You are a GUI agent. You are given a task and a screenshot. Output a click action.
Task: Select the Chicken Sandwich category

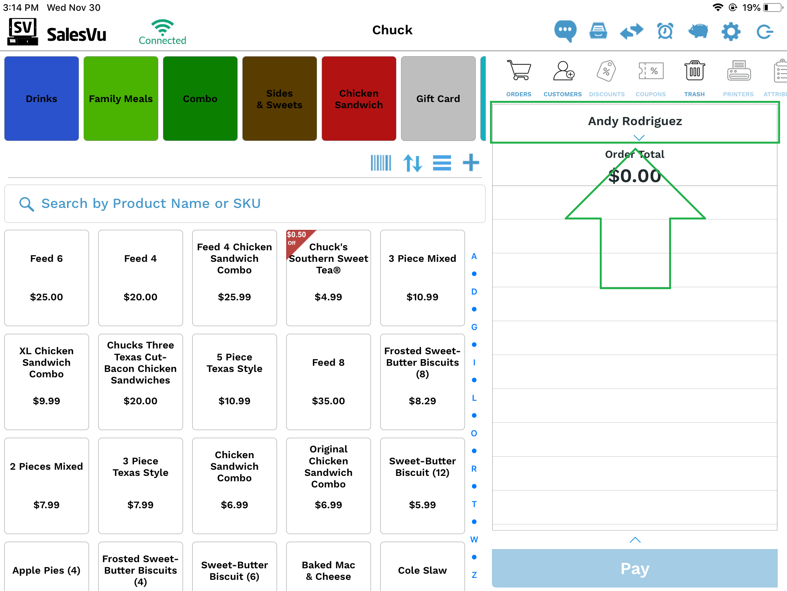click(359, 99)
